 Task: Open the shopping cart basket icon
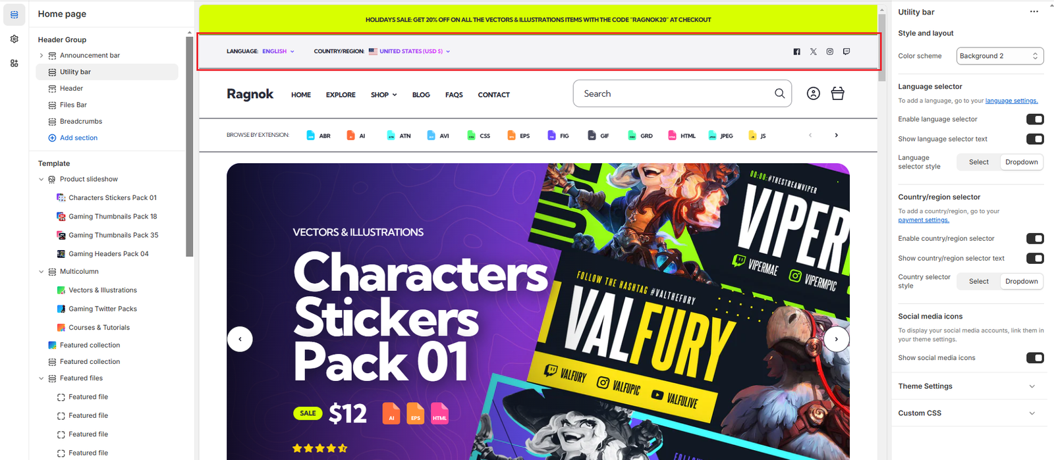(838, 93)
